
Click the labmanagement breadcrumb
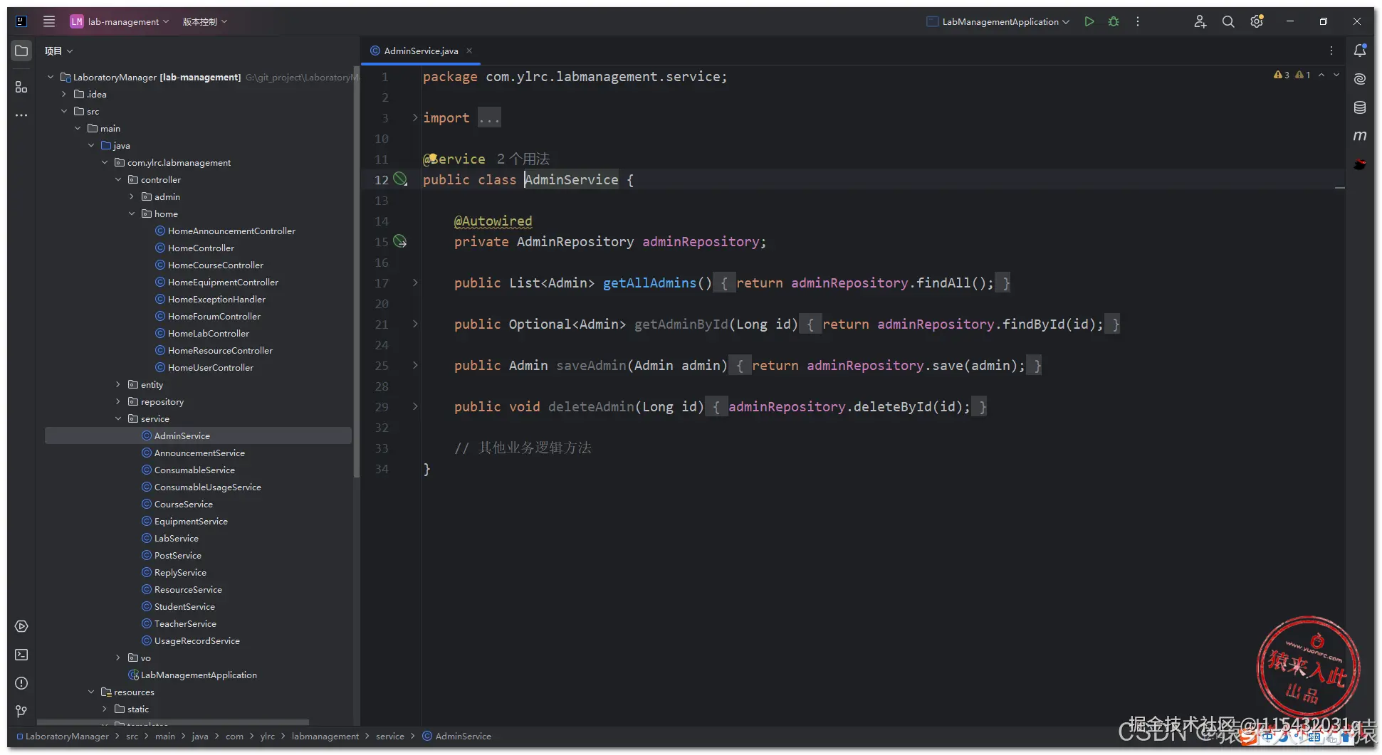click(325, 736)
